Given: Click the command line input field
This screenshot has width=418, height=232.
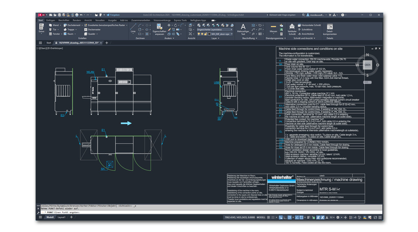Looking at the screenshot, I should point(211,212).
